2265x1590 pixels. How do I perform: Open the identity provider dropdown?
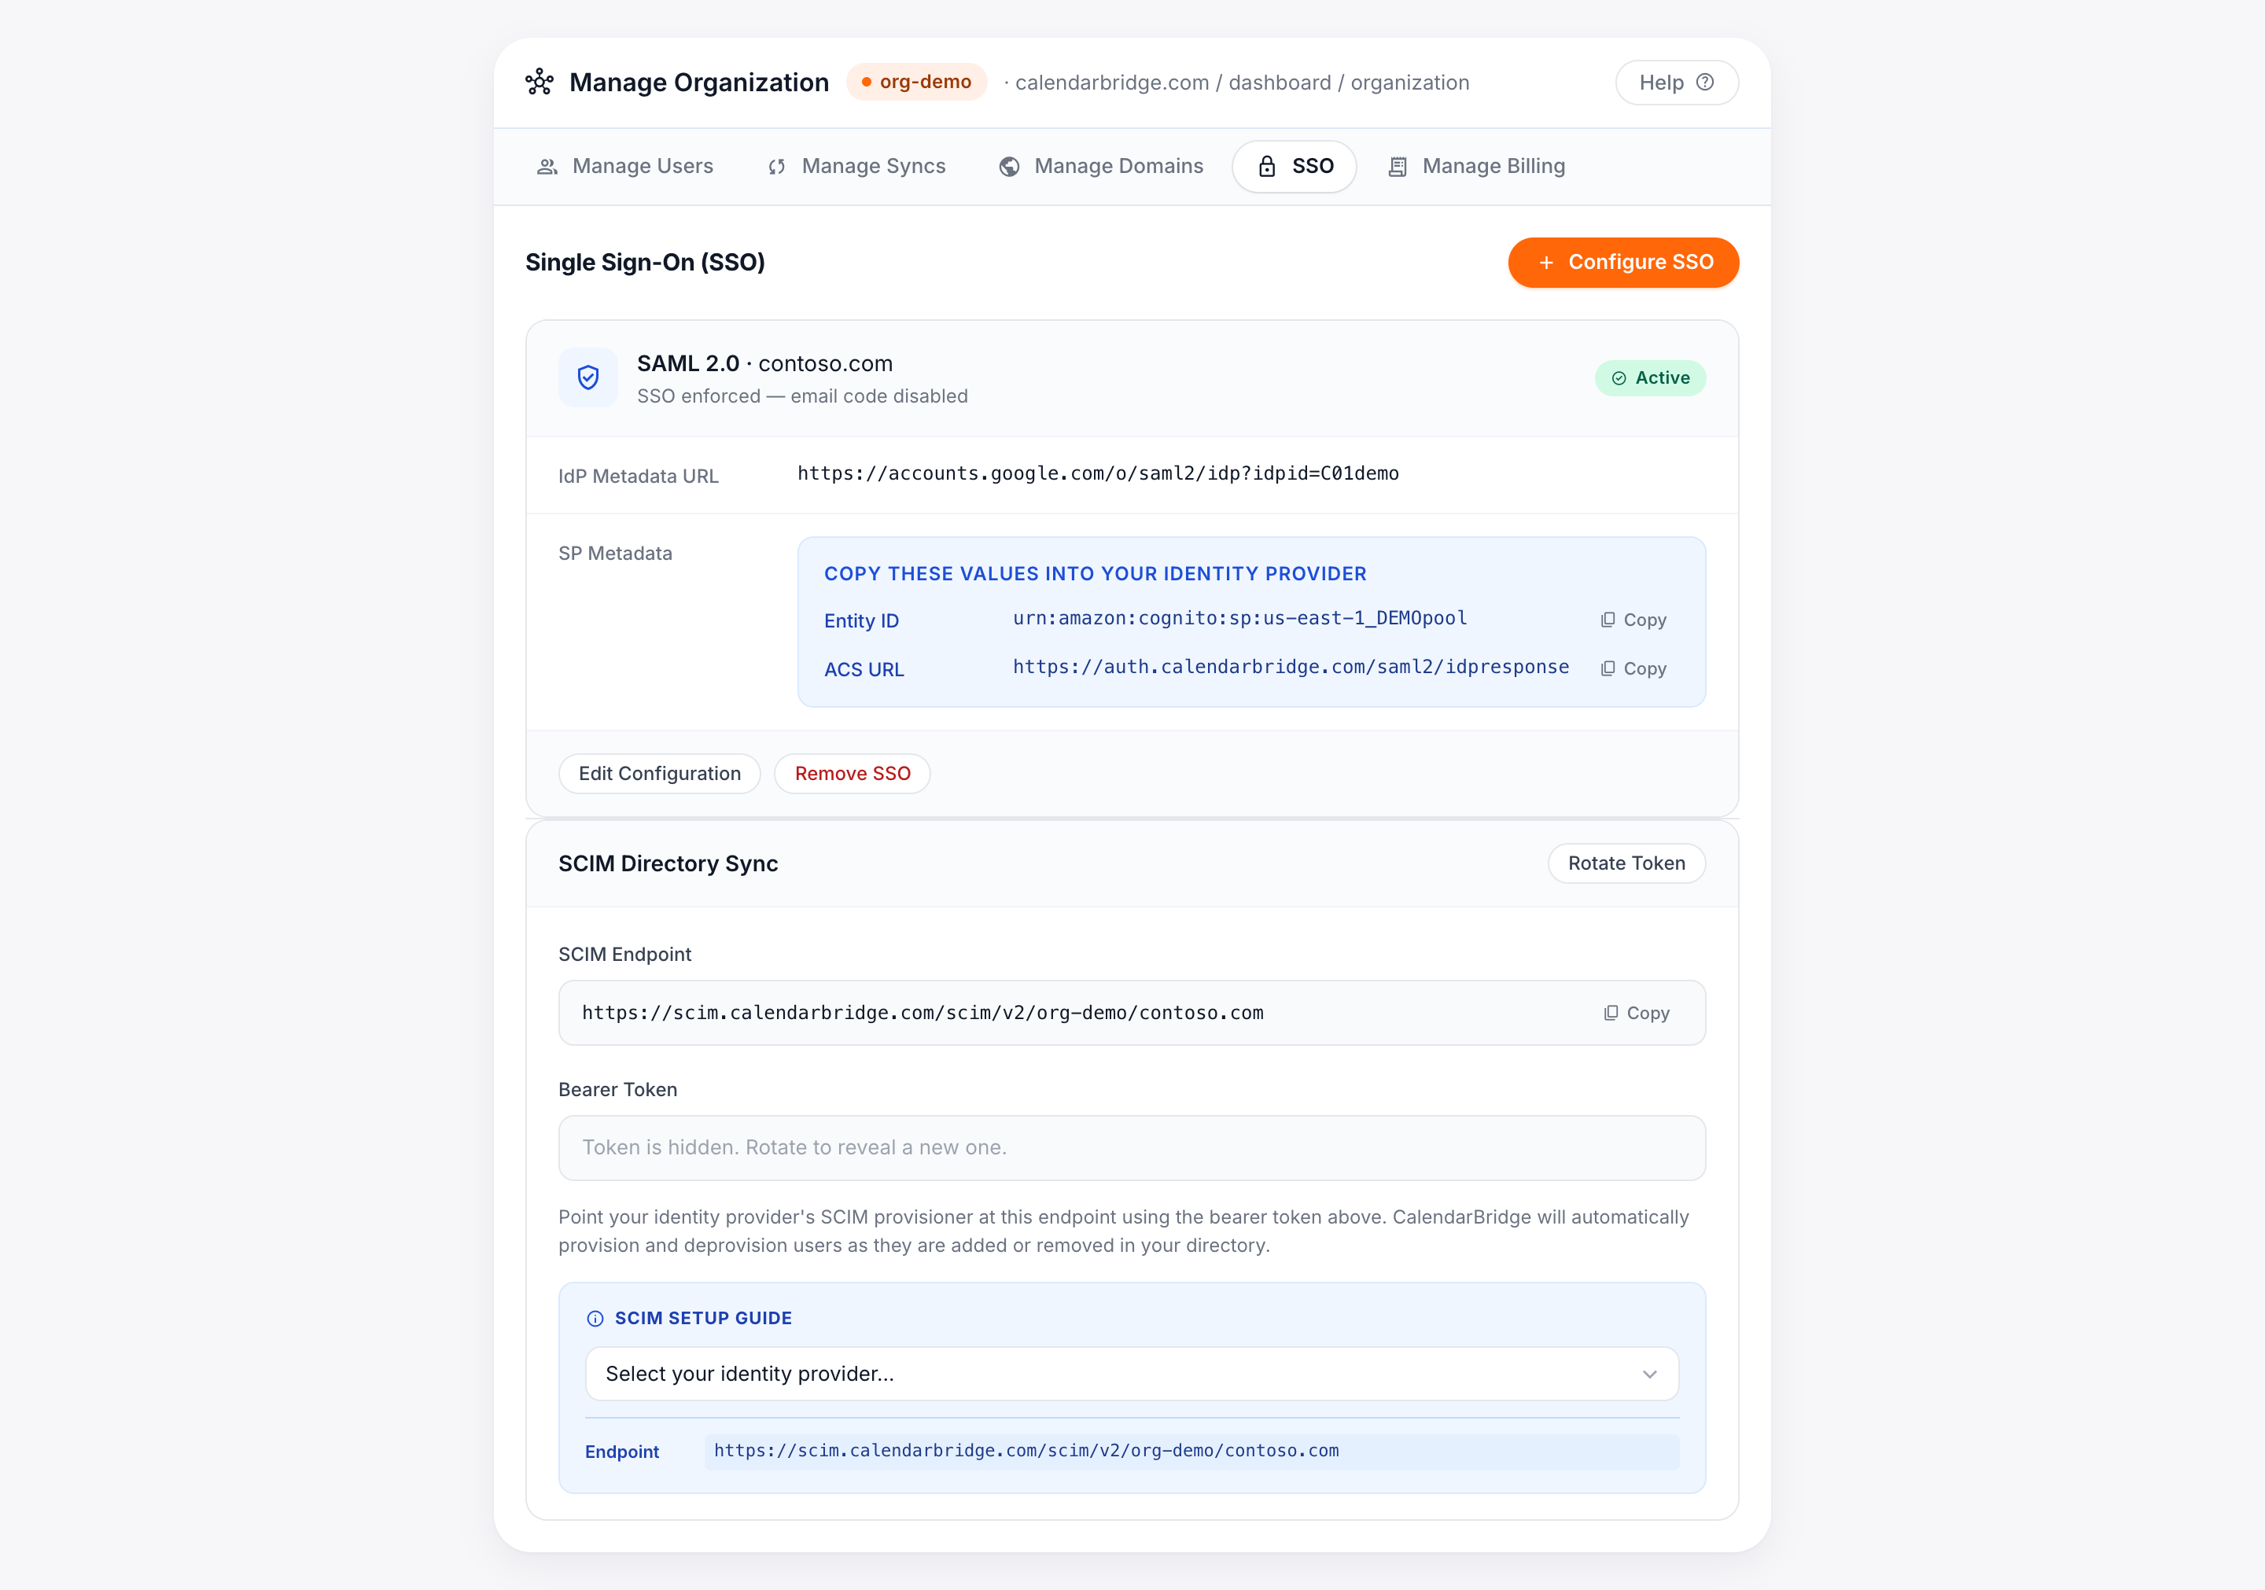coord(1132,1374)
